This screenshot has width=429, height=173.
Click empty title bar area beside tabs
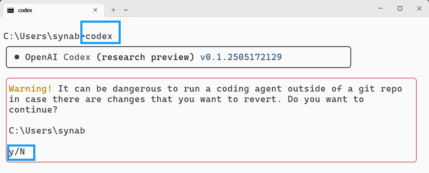[x=246, y=8]
